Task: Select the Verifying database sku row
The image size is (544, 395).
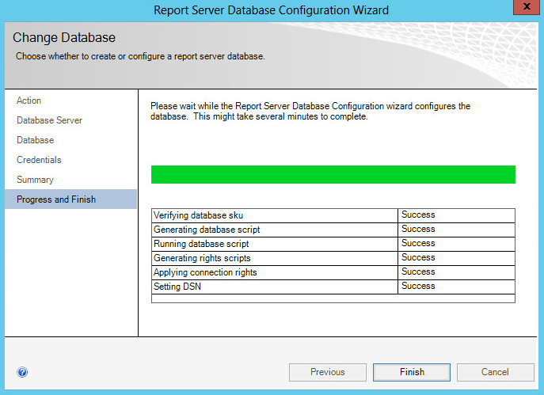Action: [x=333, y=215]
